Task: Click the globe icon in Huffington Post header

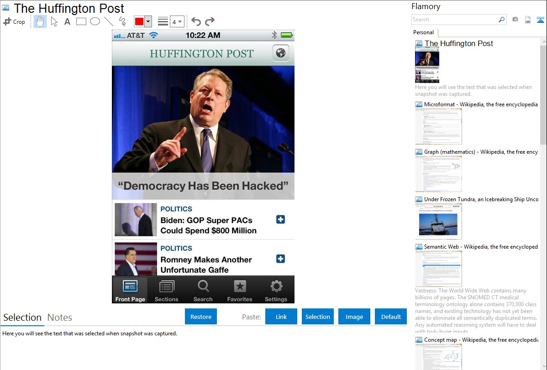Action: (281, 53)
